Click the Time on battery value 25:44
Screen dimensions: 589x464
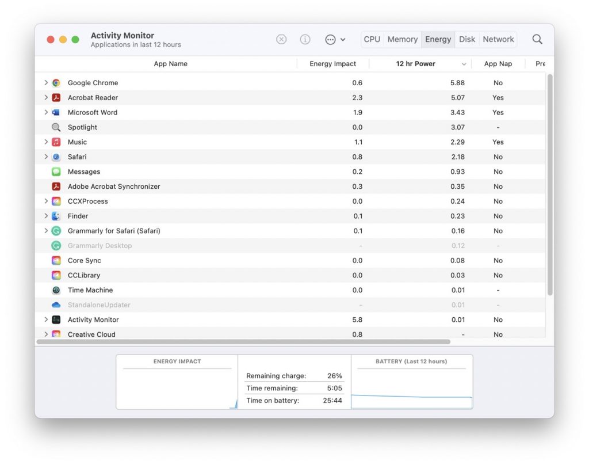pos(332,401)
